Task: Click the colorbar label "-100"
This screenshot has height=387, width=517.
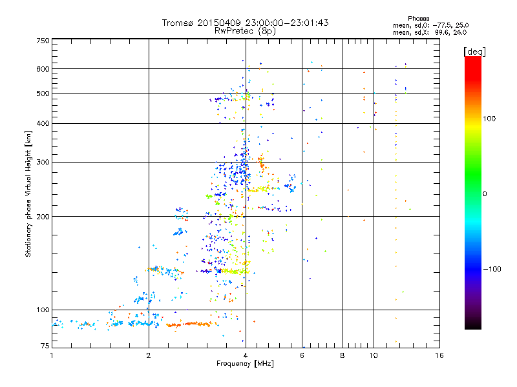Action: [x=492, y=269]
